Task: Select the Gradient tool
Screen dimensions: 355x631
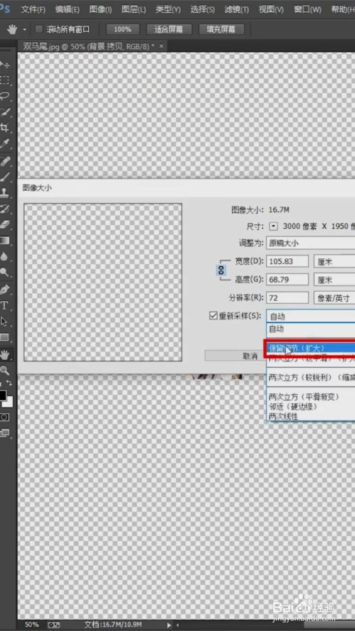Action: (x=4, y=240)
